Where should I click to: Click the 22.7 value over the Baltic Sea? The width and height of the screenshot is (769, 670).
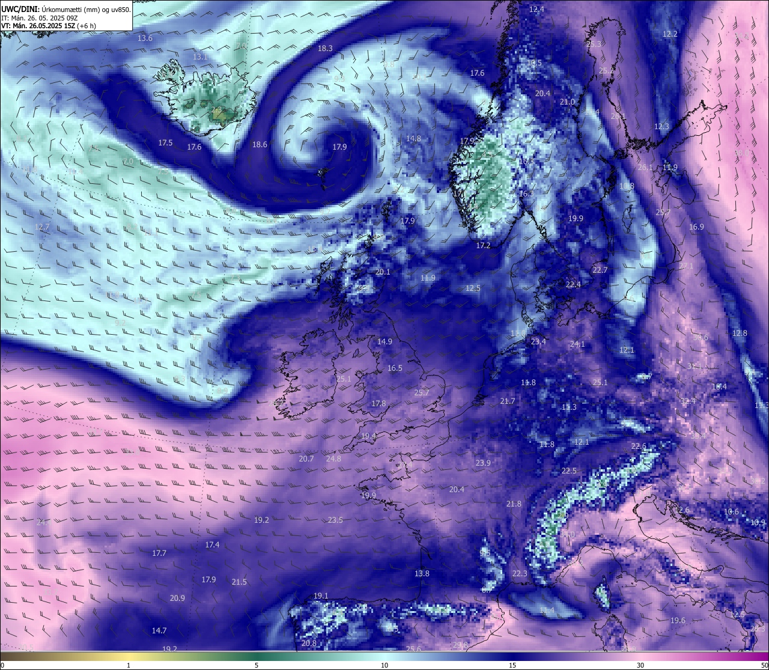[x=600, y=270]
